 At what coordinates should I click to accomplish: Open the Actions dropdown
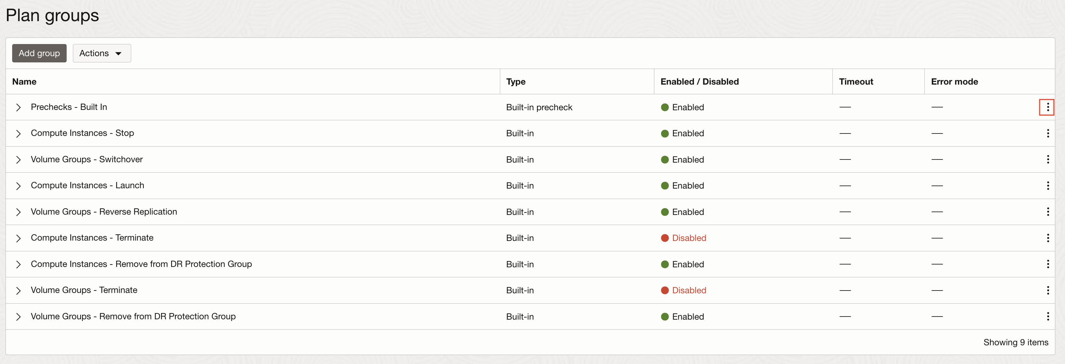[x=102, y=53]
